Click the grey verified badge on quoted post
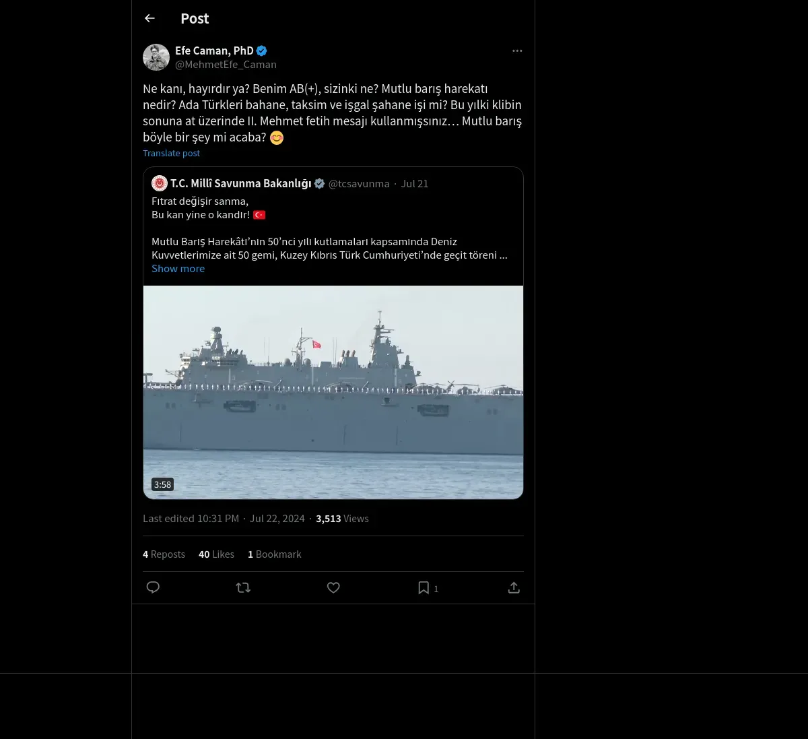Image resolution: width=808 pixels, height=739 pixels. click(320, 183)
